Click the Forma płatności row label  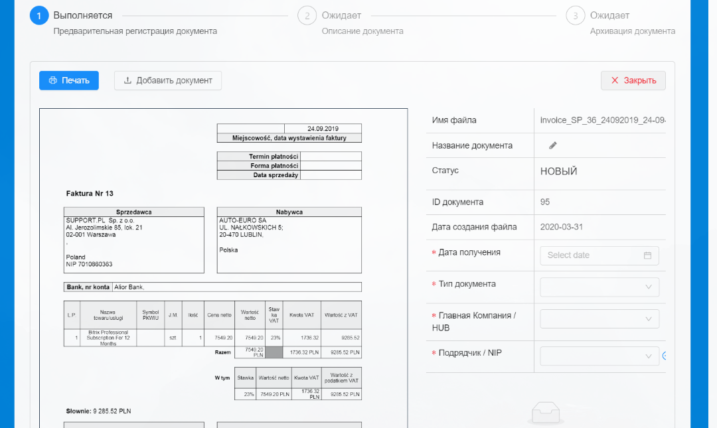point(274,165)
